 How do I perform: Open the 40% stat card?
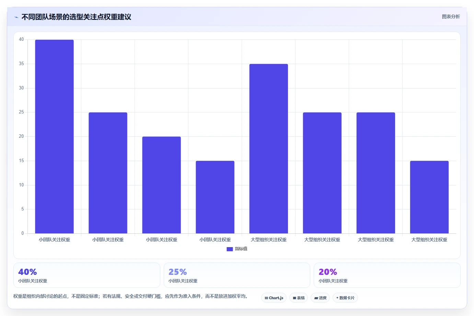[x=87, y=275]
